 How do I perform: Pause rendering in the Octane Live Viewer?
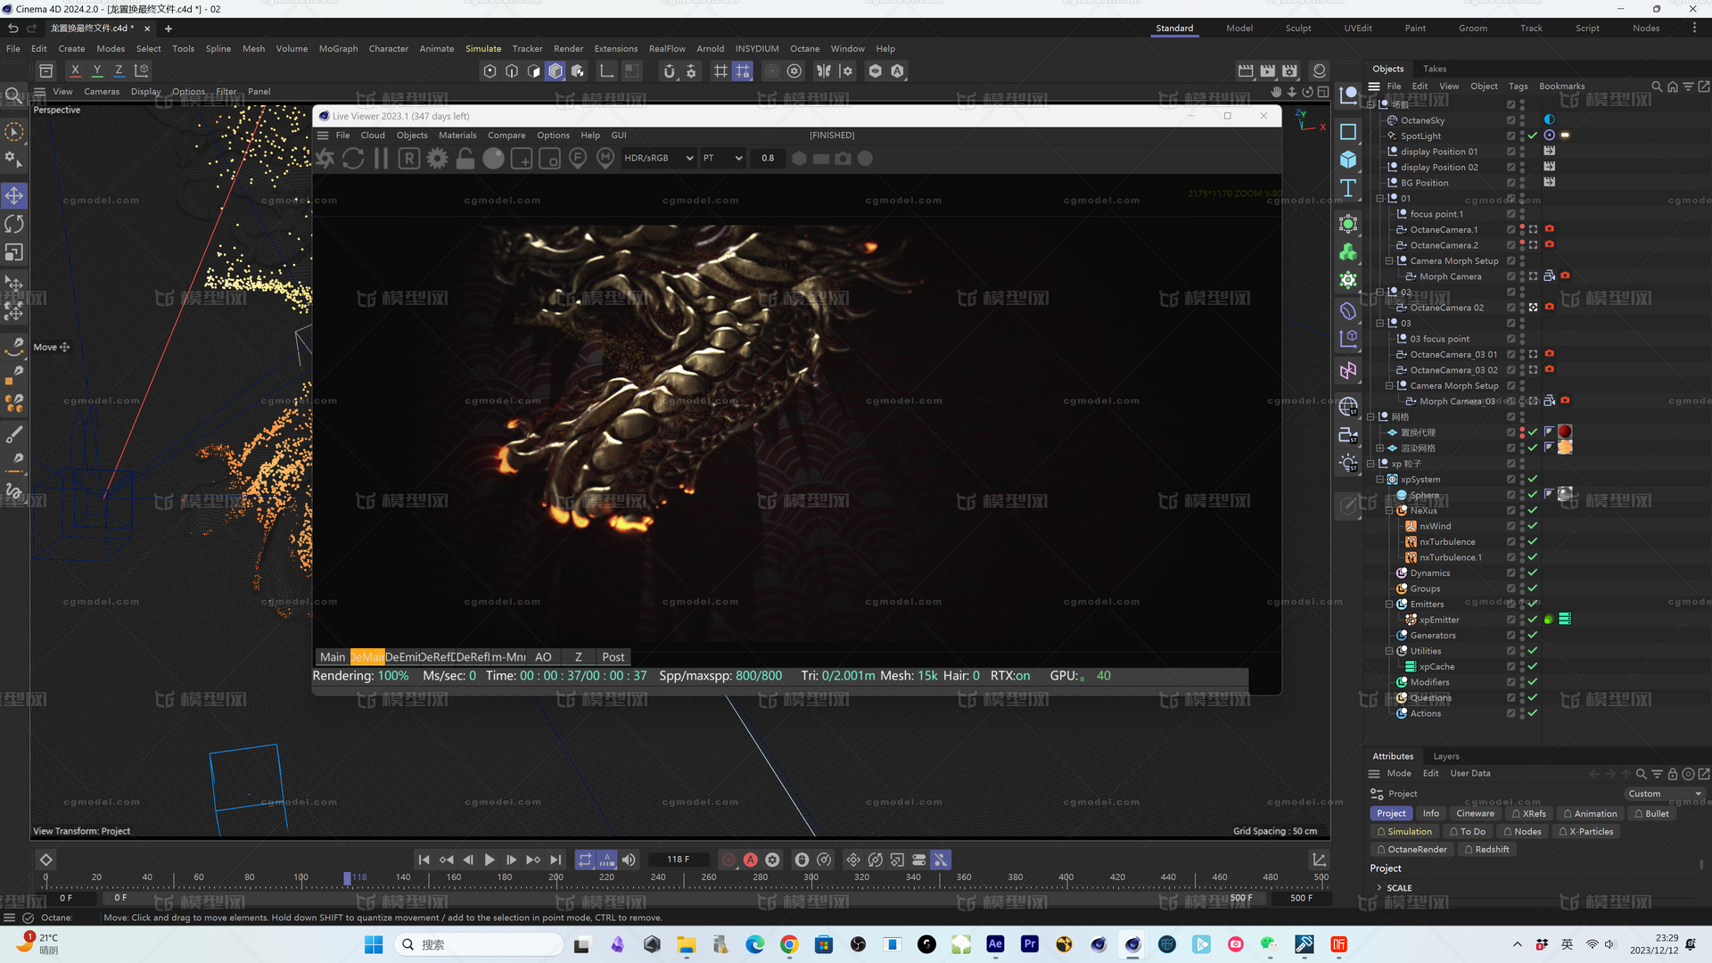[381, 158]
